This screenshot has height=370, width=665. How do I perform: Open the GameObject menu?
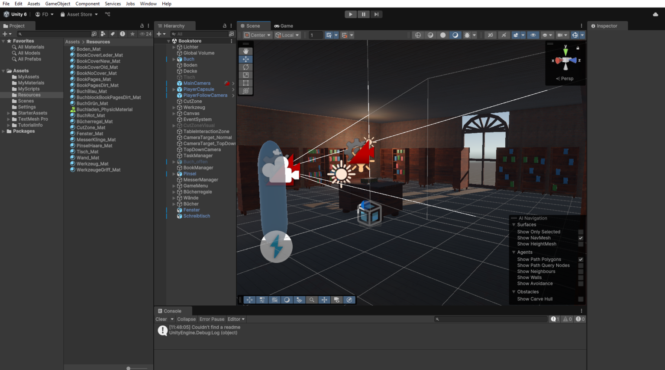point(57,3)
